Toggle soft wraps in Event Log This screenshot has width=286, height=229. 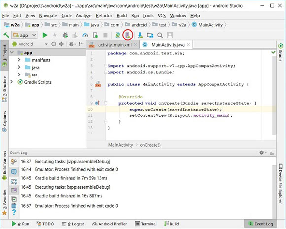click(14, 181)
